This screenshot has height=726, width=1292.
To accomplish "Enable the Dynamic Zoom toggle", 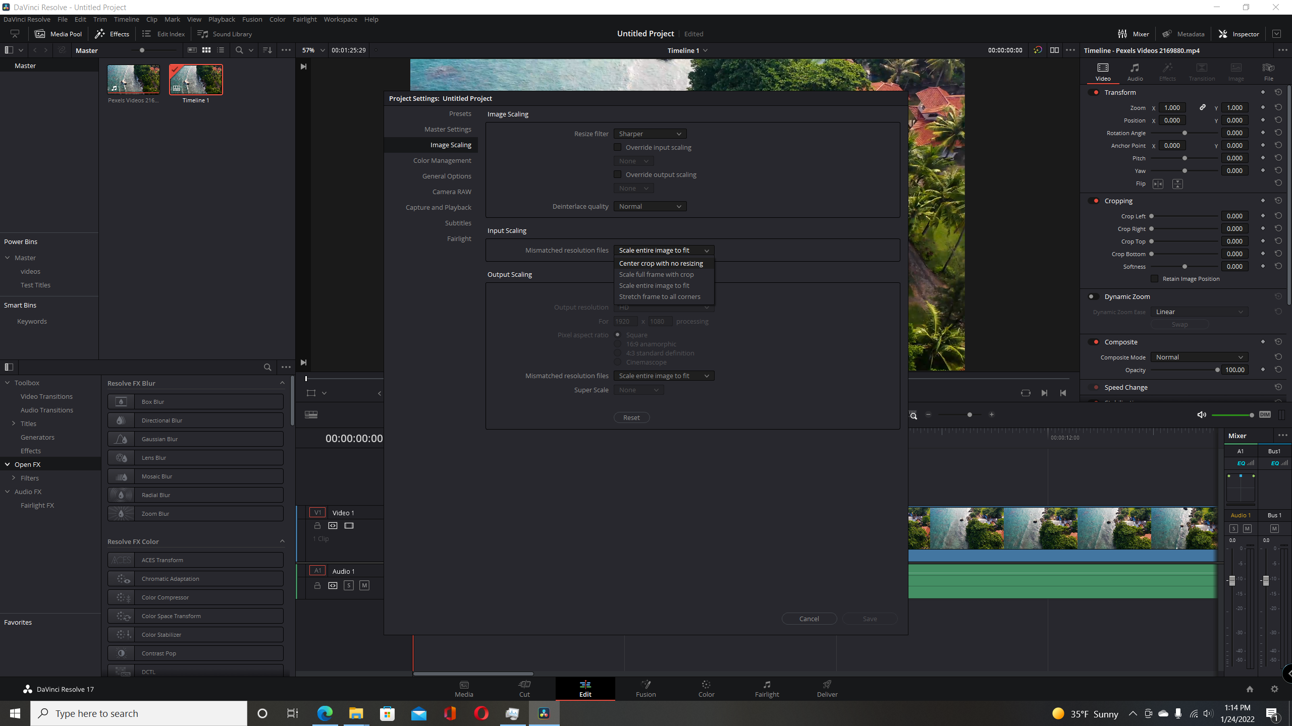I will (1093, 296).
